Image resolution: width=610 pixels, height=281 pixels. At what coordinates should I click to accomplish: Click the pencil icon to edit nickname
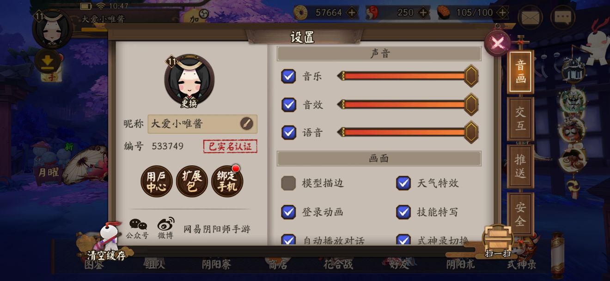click(247, 124)
